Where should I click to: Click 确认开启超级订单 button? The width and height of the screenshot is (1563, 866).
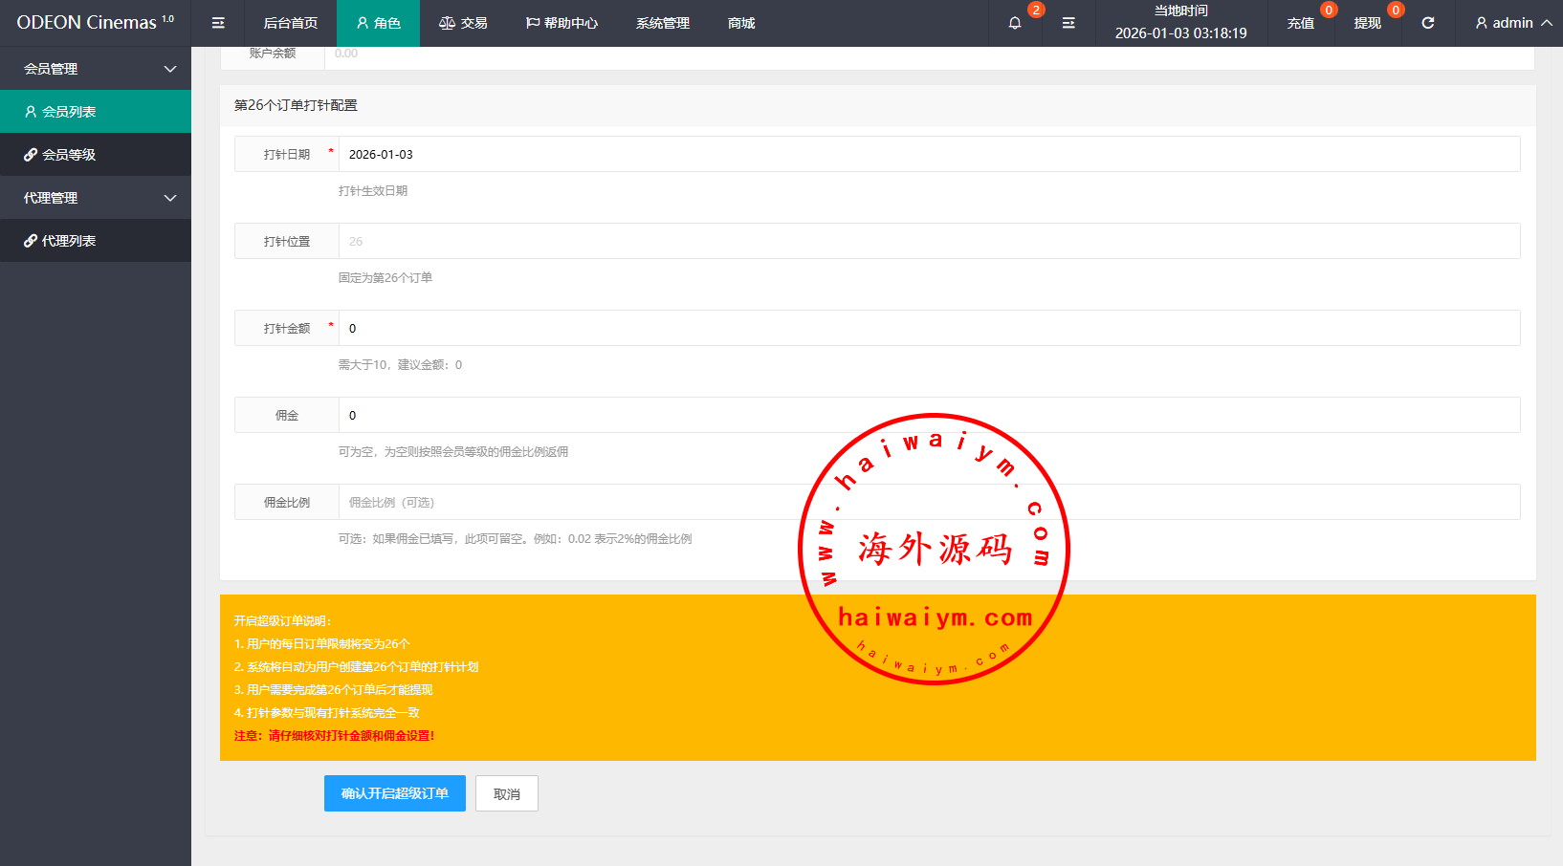(394, 793)
